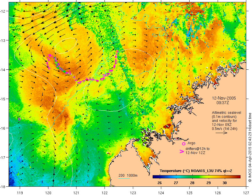
Task: Click longitude axis label 120
Action: point(48,193)
